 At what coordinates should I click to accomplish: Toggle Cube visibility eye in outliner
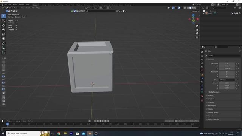pyautogui.click(x=234, y=14)
